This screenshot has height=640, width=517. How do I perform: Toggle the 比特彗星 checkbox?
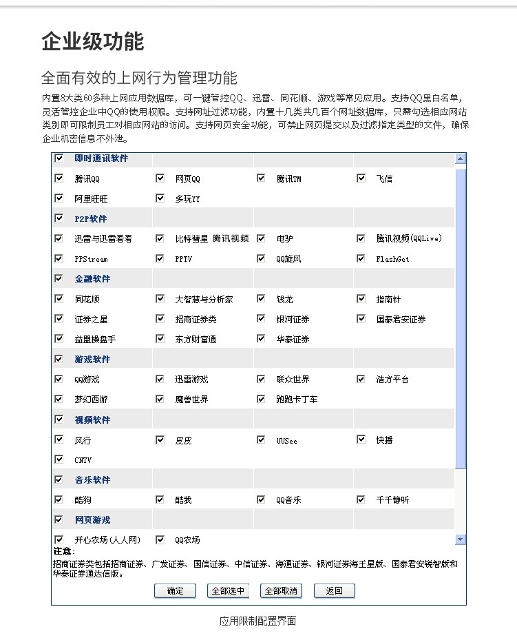coord(160,238)
